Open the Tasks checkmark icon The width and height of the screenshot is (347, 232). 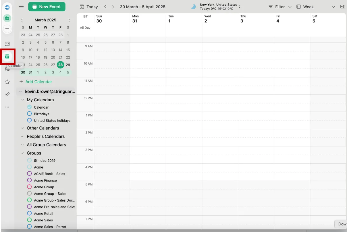tap(7, 94)
